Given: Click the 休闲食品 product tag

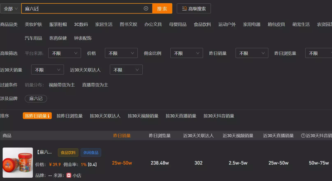Looking at the screenshot, I should (91, 152).
